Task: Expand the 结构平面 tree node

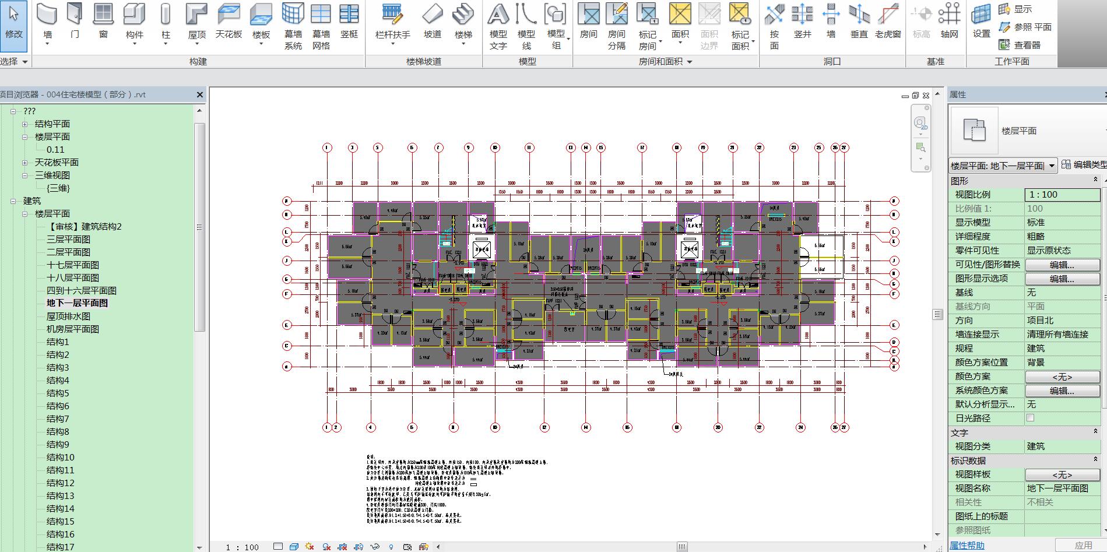Action: [25, 124]
